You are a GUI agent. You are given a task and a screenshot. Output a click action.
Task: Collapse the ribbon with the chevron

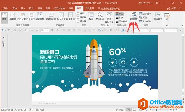click(x=182, y=26)
